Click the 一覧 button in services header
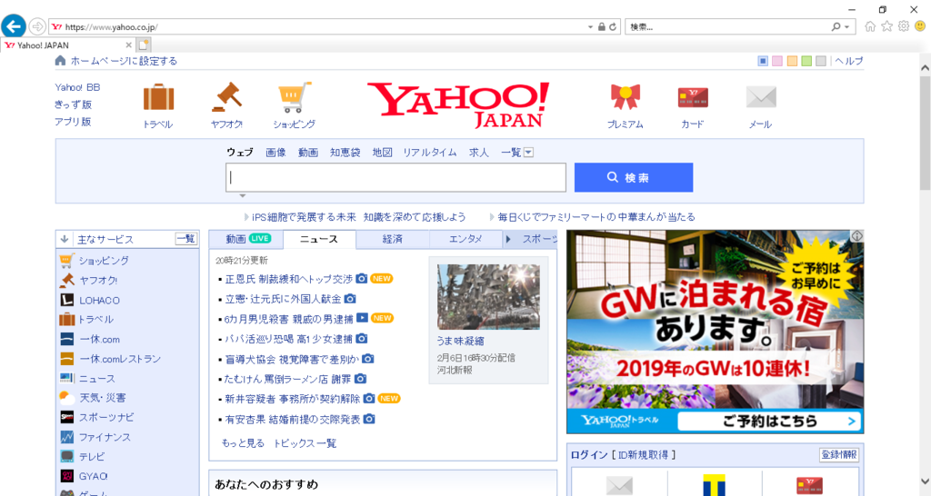The height and width of the screenshot is (496, 931). pos(185,239)
